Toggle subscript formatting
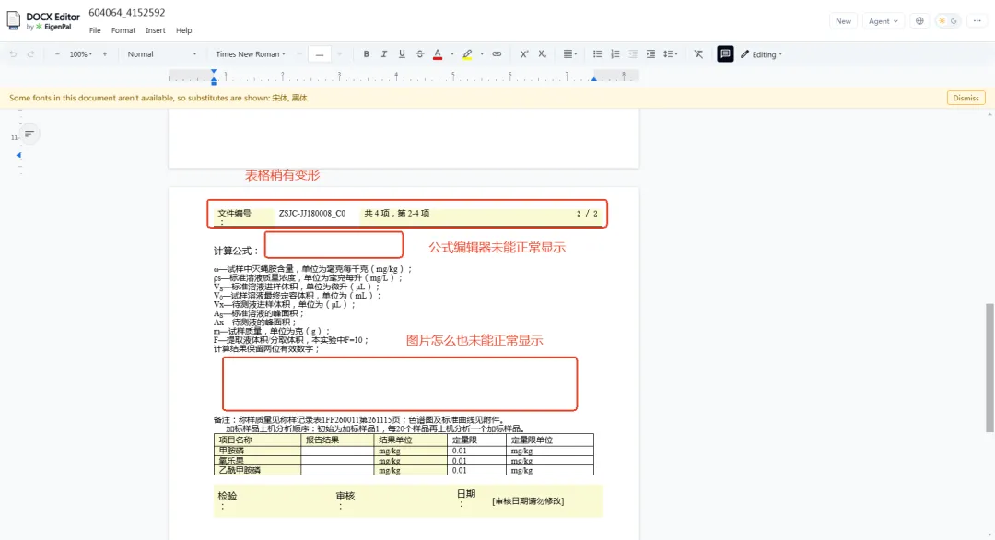 (542, 54)
